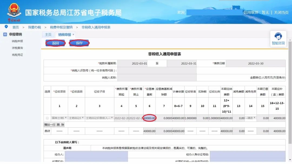Viewport: 292px width, 164px height.
Task: Click the 填表日期 field 2022-03-30
Action: 256,63
